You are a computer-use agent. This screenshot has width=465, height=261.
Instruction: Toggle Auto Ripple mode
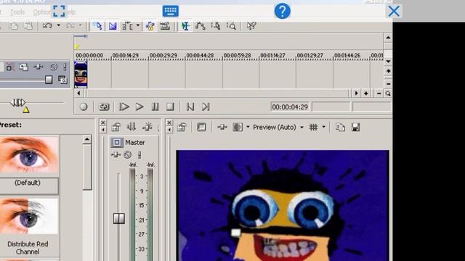tap(128, 26)
